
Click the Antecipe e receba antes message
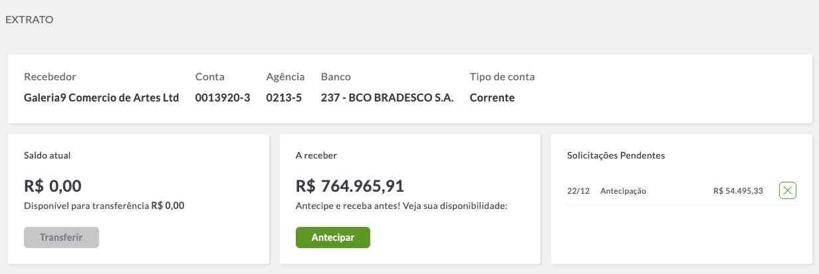401,206
